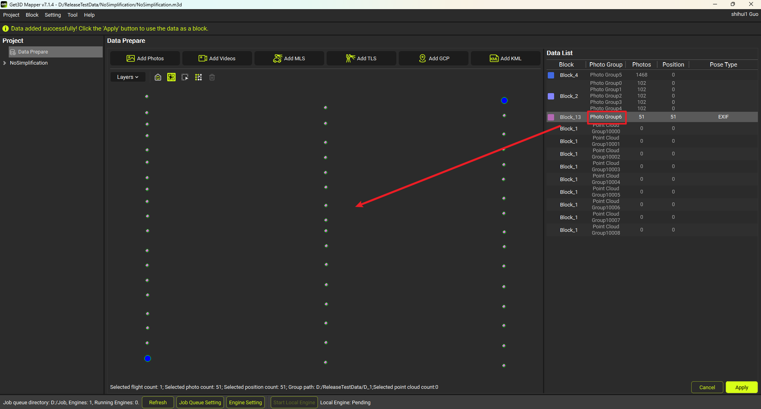Click Add GCP control points button
Image resolution: width=761 pixels, height=409 pixels.
[x=434, y=58]
